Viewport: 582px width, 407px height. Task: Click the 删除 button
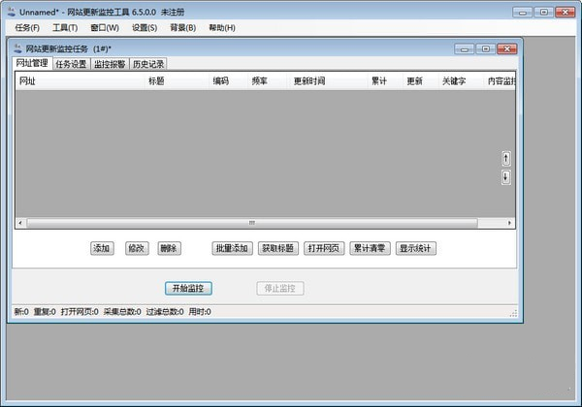[x=169, y=248]
